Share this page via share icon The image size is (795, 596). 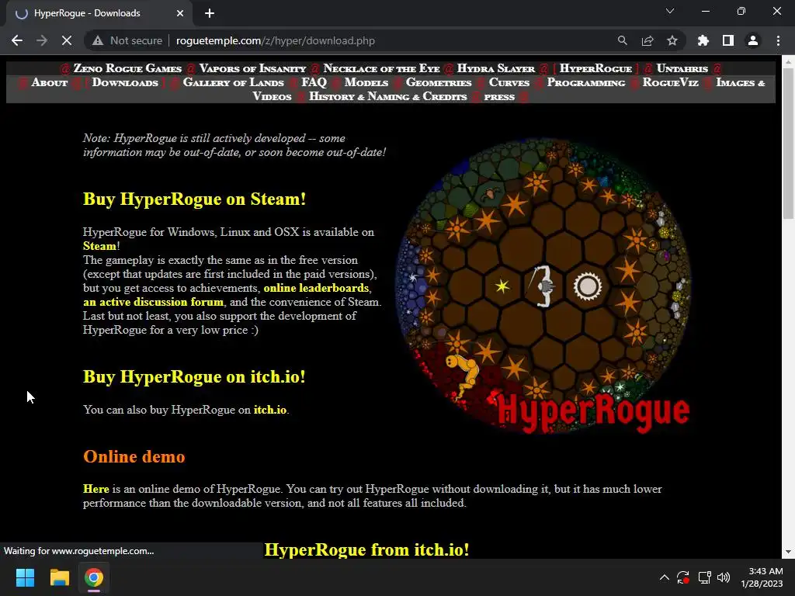tap(647, 40)
